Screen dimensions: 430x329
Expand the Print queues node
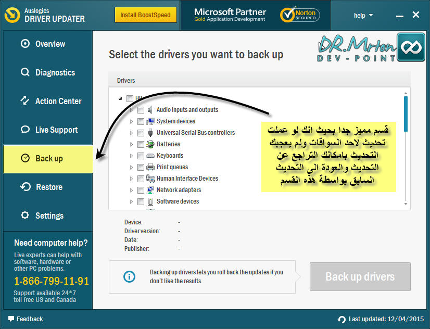click(131, 167)
